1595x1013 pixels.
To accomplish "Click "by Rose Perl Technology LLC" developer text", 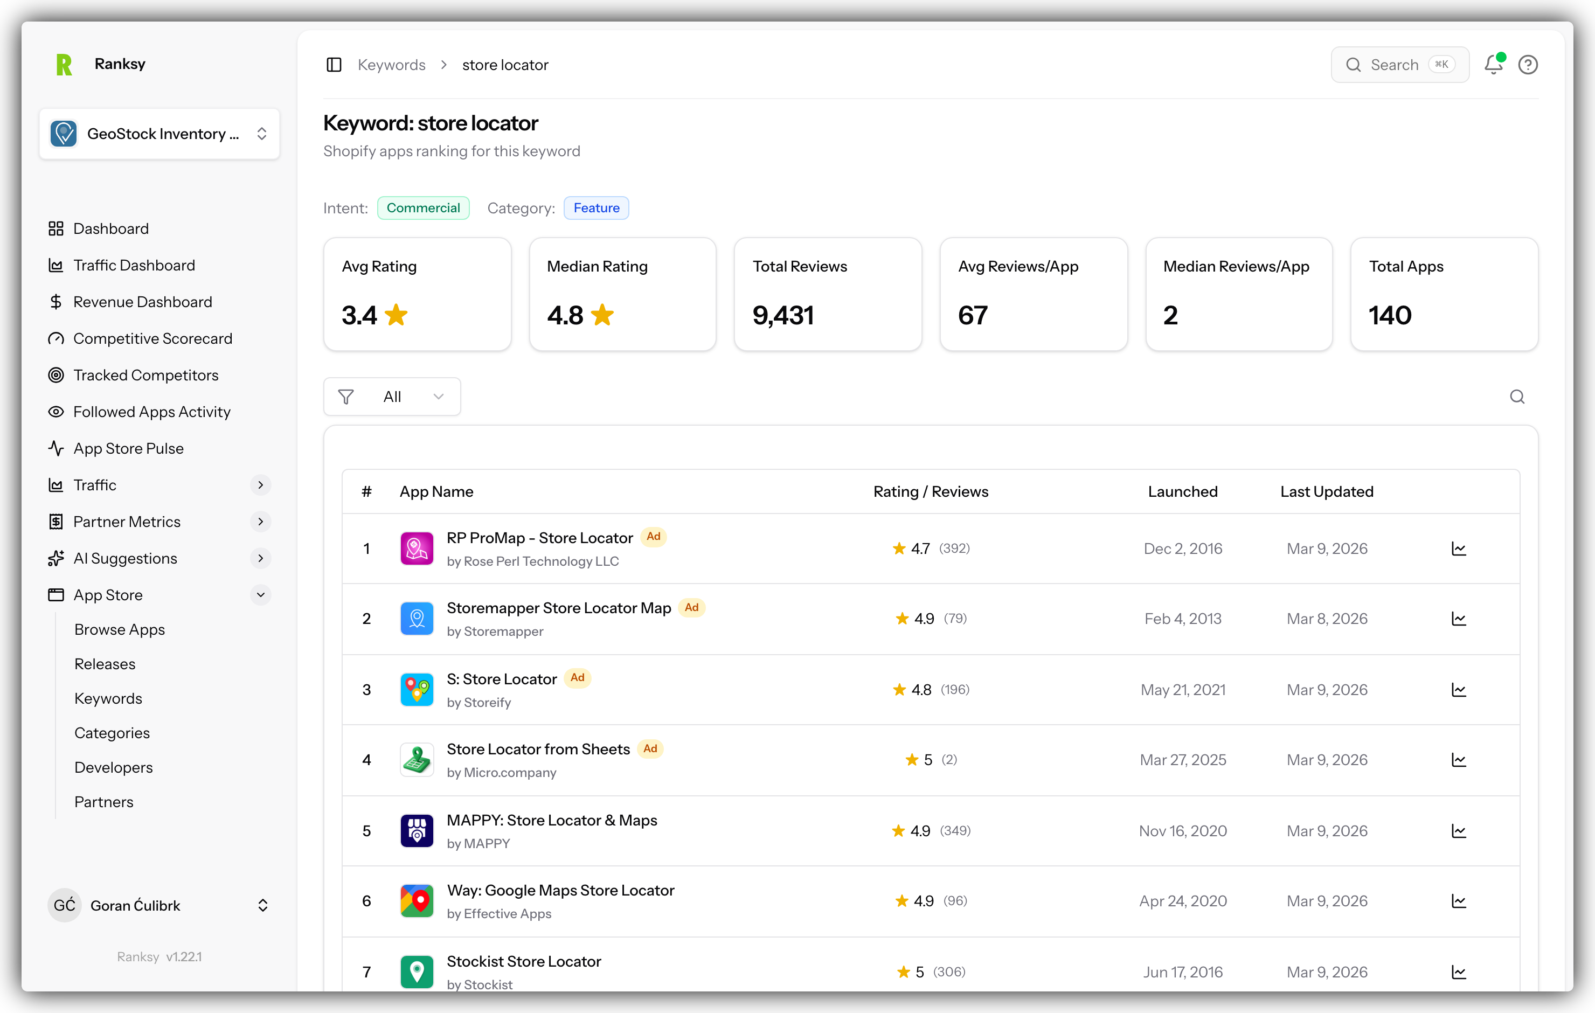I will [x=532, y=561].
